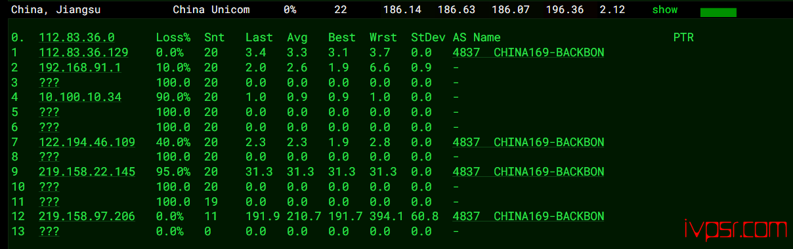
Task: Open AS 4837 CHINA169-BACKBON on hop 9
Action: point(528,172)
